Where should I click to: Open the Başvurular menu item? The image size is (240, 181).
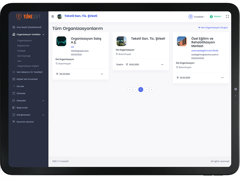(22, 108)
